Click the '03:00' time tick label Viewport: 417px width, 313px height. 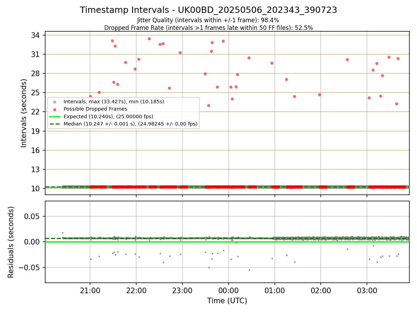(x=367, y=290)
